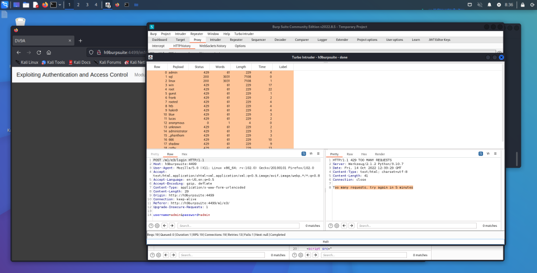Open the Kali Forums bookmark
The width and height of the screenshot is (537, 273).
[x=108, y=62]
